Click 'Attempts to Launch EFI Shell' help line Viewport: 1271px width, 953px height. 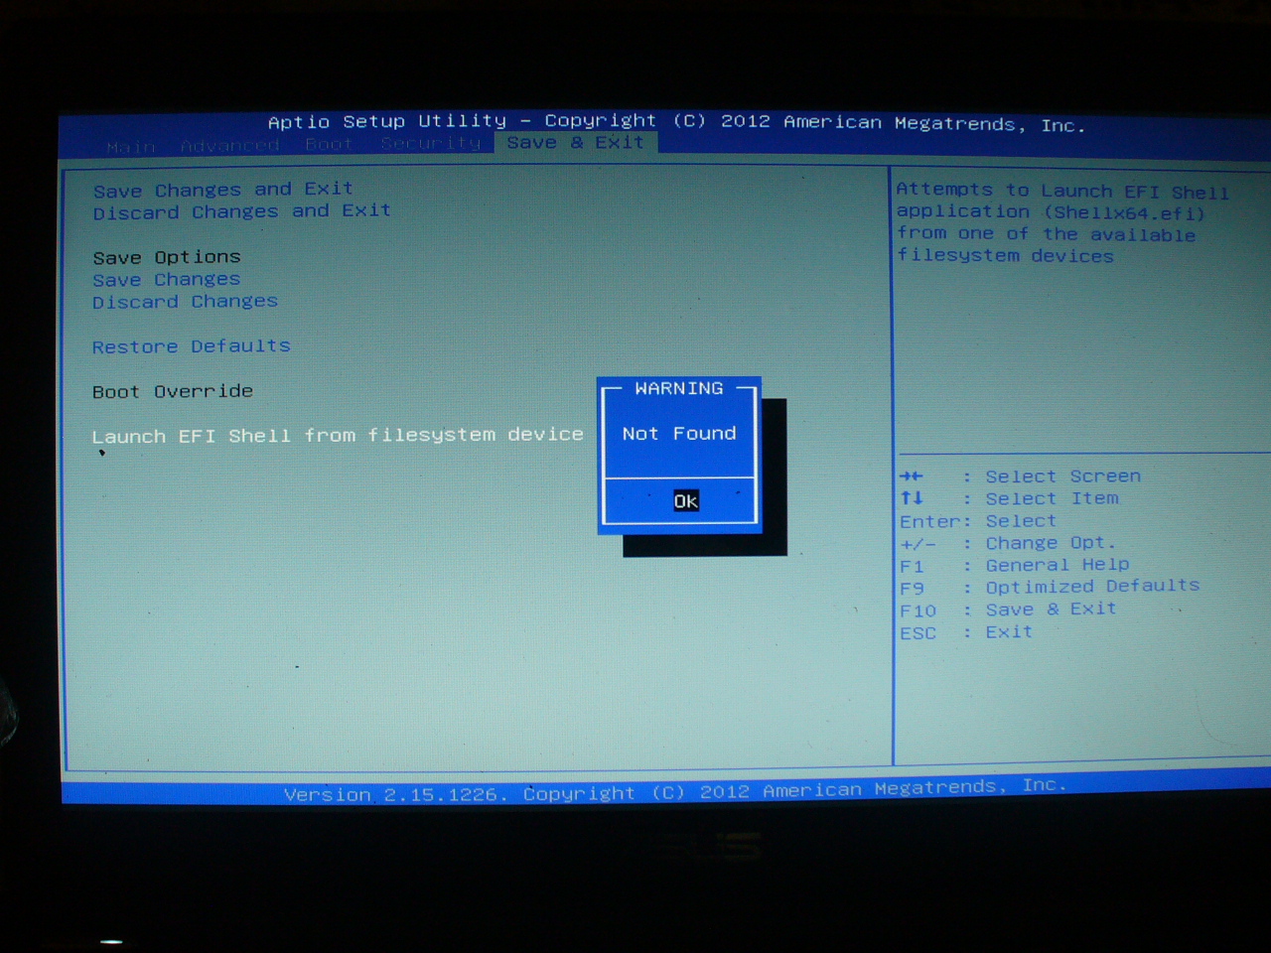pos(1062,191)
